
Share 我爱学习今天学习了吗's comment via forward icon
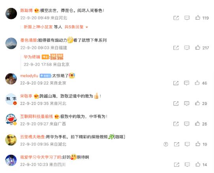tap(176, 165)
